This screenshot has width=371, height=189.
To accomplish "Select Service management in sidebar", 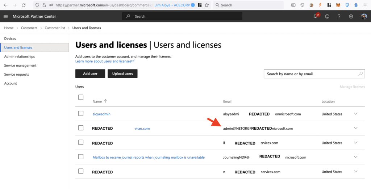I will [20, 66].
